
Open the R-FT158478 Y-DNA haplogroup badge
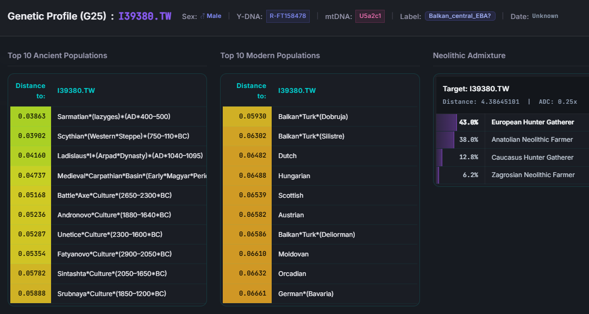(287, 16)
